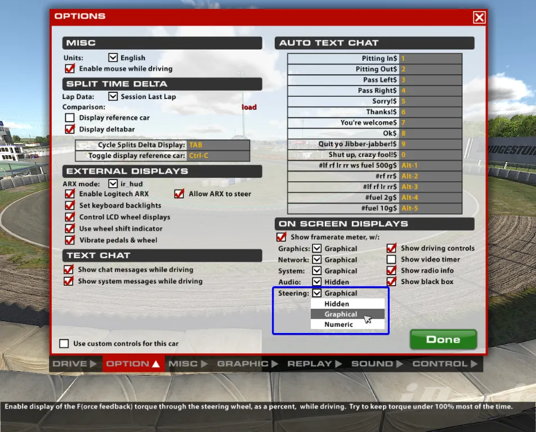Viewport: 536px width, 432px height.
Task: Enable Display reference car checkbox
Action: tap(70, 118)
